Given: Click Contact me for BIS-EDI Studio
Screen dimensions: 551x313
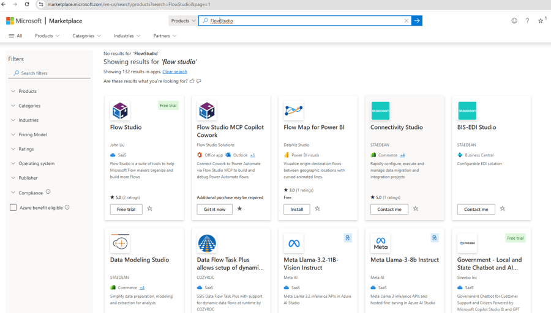Looking at the screenshot, I should pos(476,209).
